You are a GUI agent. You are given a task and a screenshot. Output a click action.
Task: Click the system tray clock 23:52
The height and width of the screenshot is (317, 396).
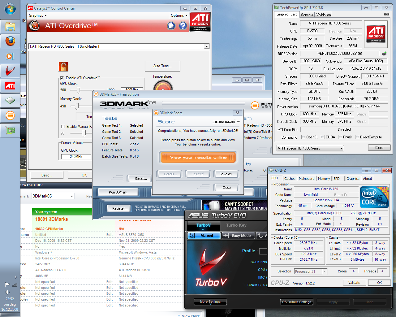tap(10, 299)
